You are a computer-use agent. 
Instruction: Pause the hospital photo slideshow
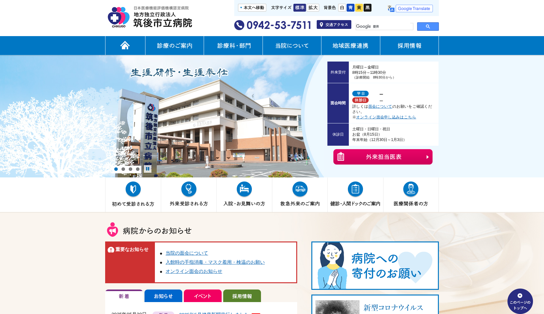tap(148, 169)
